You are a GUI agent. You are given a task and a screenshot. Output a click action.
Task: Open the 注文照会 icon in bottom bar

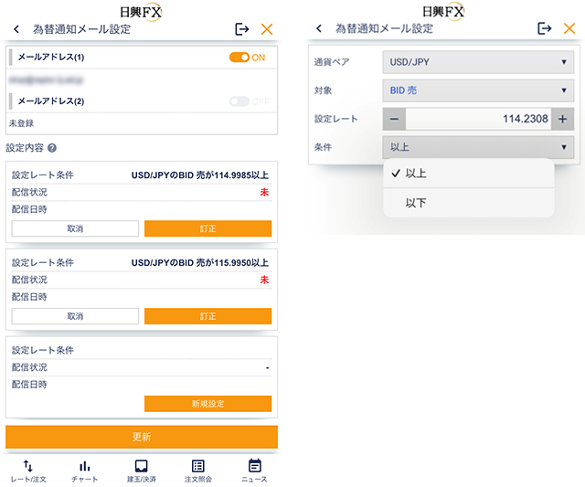(198, 471)
